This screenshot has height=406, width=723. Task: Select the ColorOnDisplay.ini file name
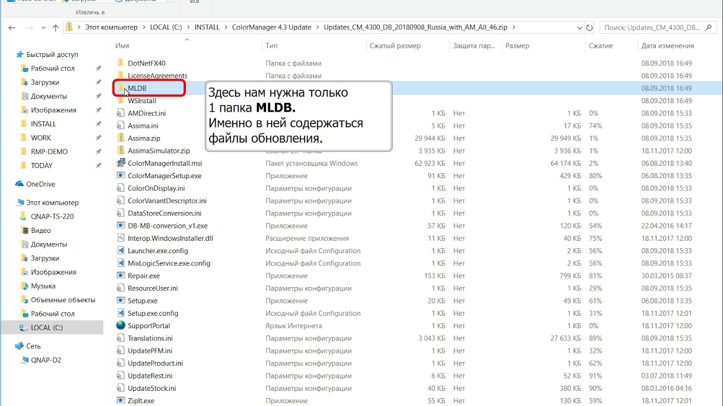click(156, 188)
